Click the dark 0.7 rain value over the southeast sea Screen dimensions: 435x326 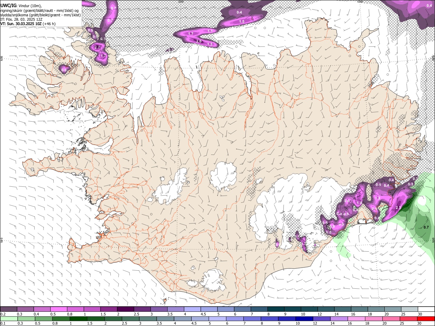click(426, 227)
